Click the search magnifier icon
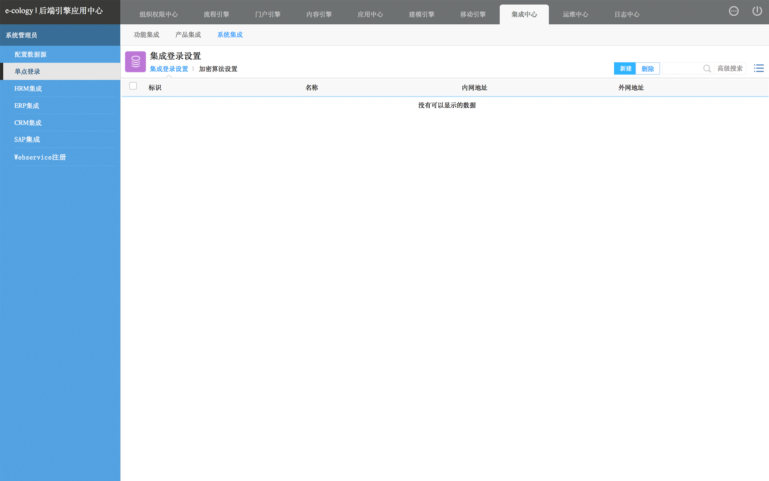 pos(707,69)
